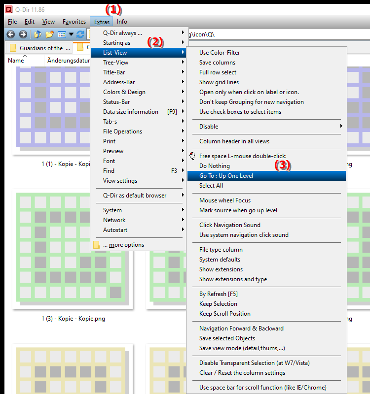
Task: Toggle Mark source when go up level
Action: click(267, 210)
